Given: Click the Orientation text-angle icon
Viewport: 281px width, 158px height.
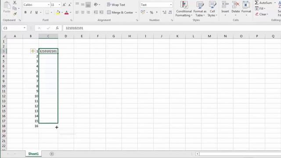Looking at the screenshot, I should tap(96, 4).
